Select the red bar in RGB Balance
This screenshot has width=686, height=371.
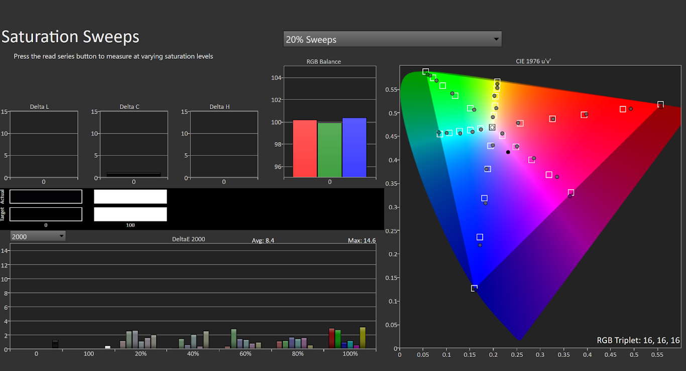click(x=305, y=149)
